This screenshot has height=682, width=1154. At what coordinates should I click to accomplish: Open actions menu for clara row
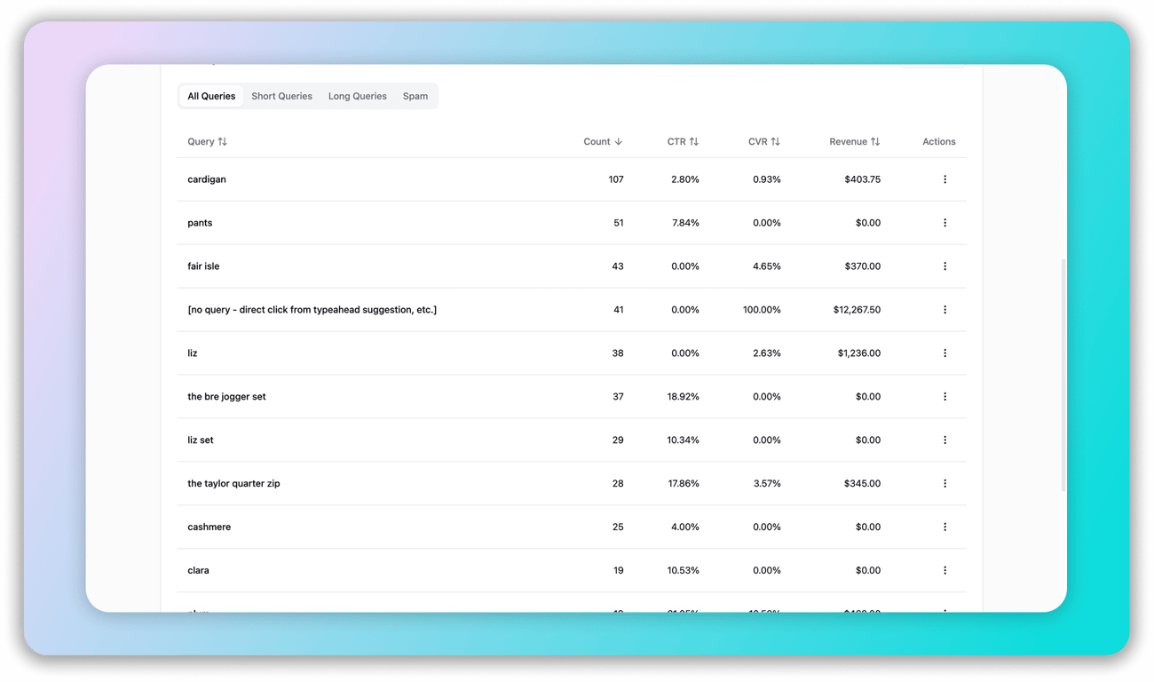pyautogui.click(x=945, y=571)
